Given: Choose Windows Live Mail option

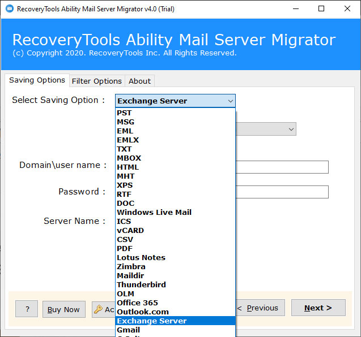Looking at the screenshot, I should 154,213.
